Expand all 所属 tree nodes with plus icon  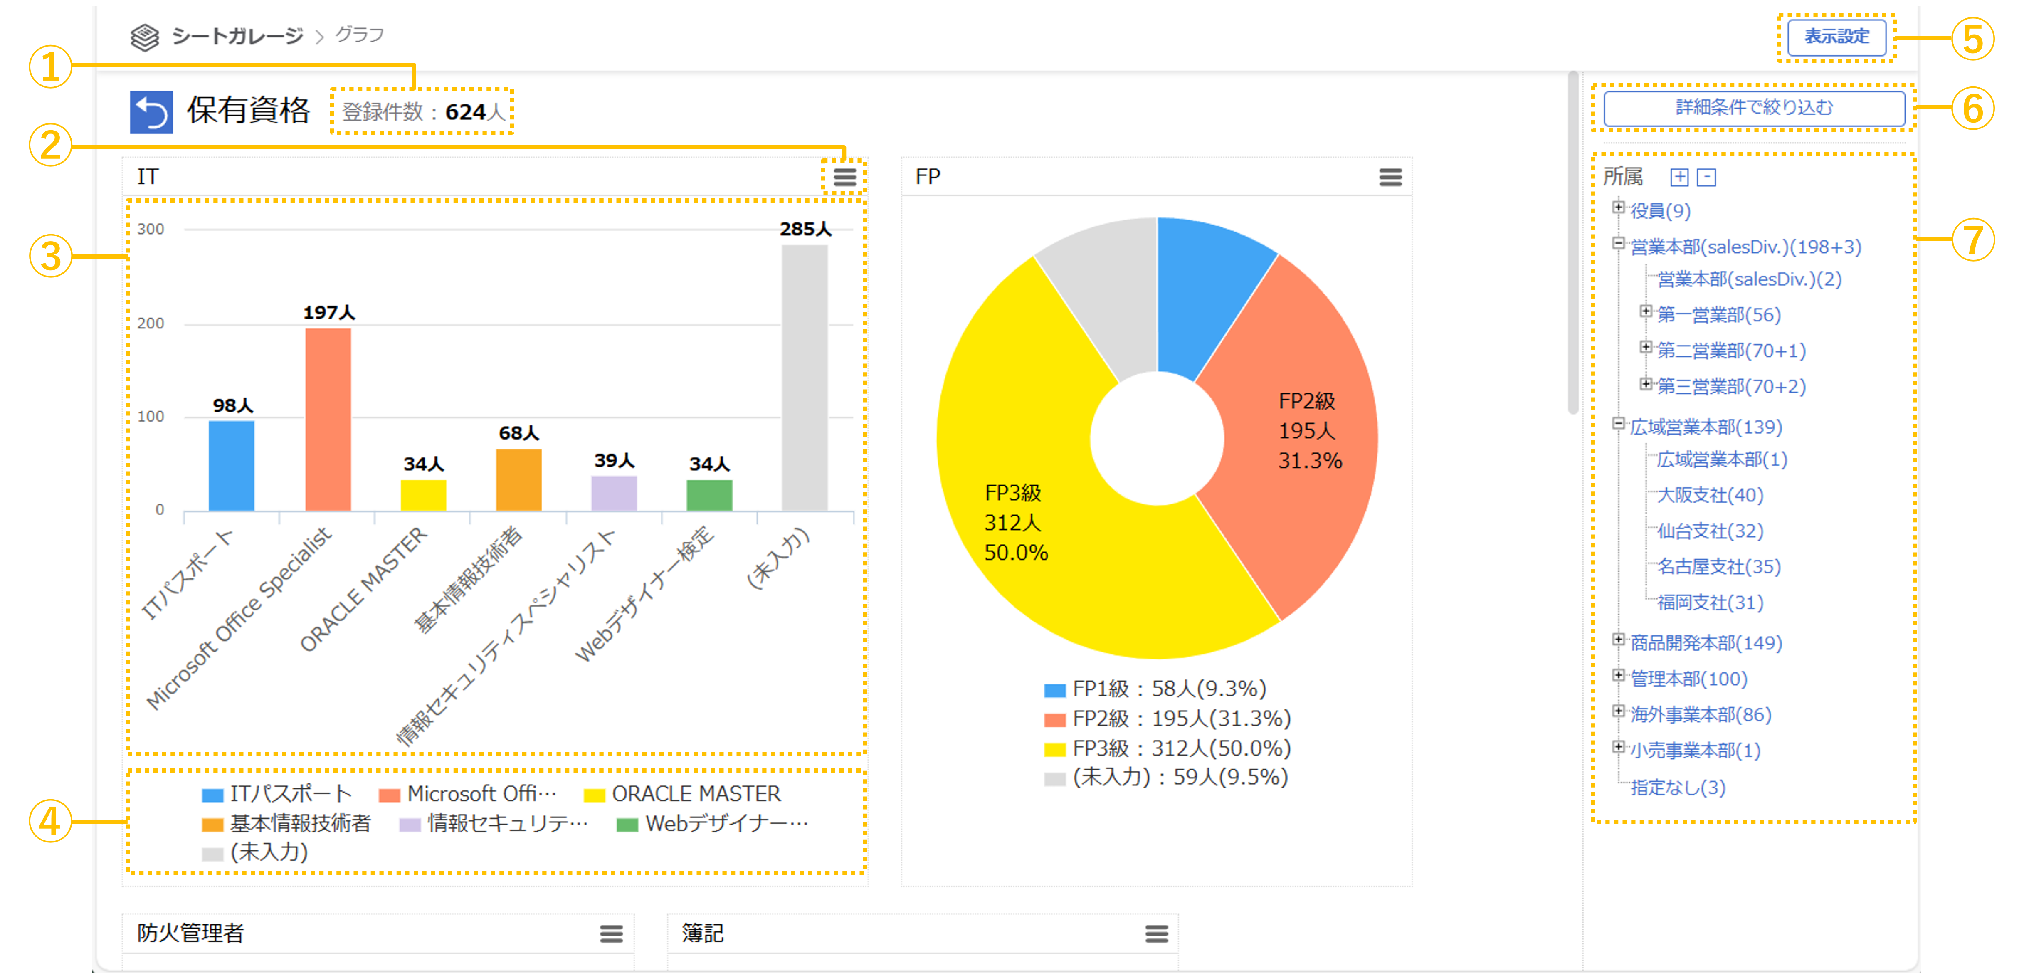[1679, 178]
